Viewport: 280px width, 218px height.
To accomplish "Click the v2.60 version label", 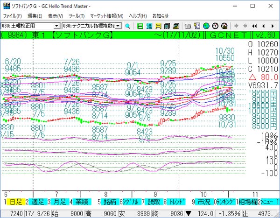I will 265,35.
